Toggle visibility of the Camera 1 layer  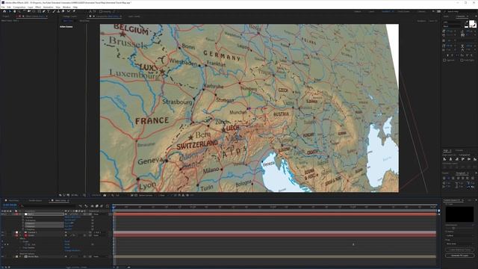point(2,232)
